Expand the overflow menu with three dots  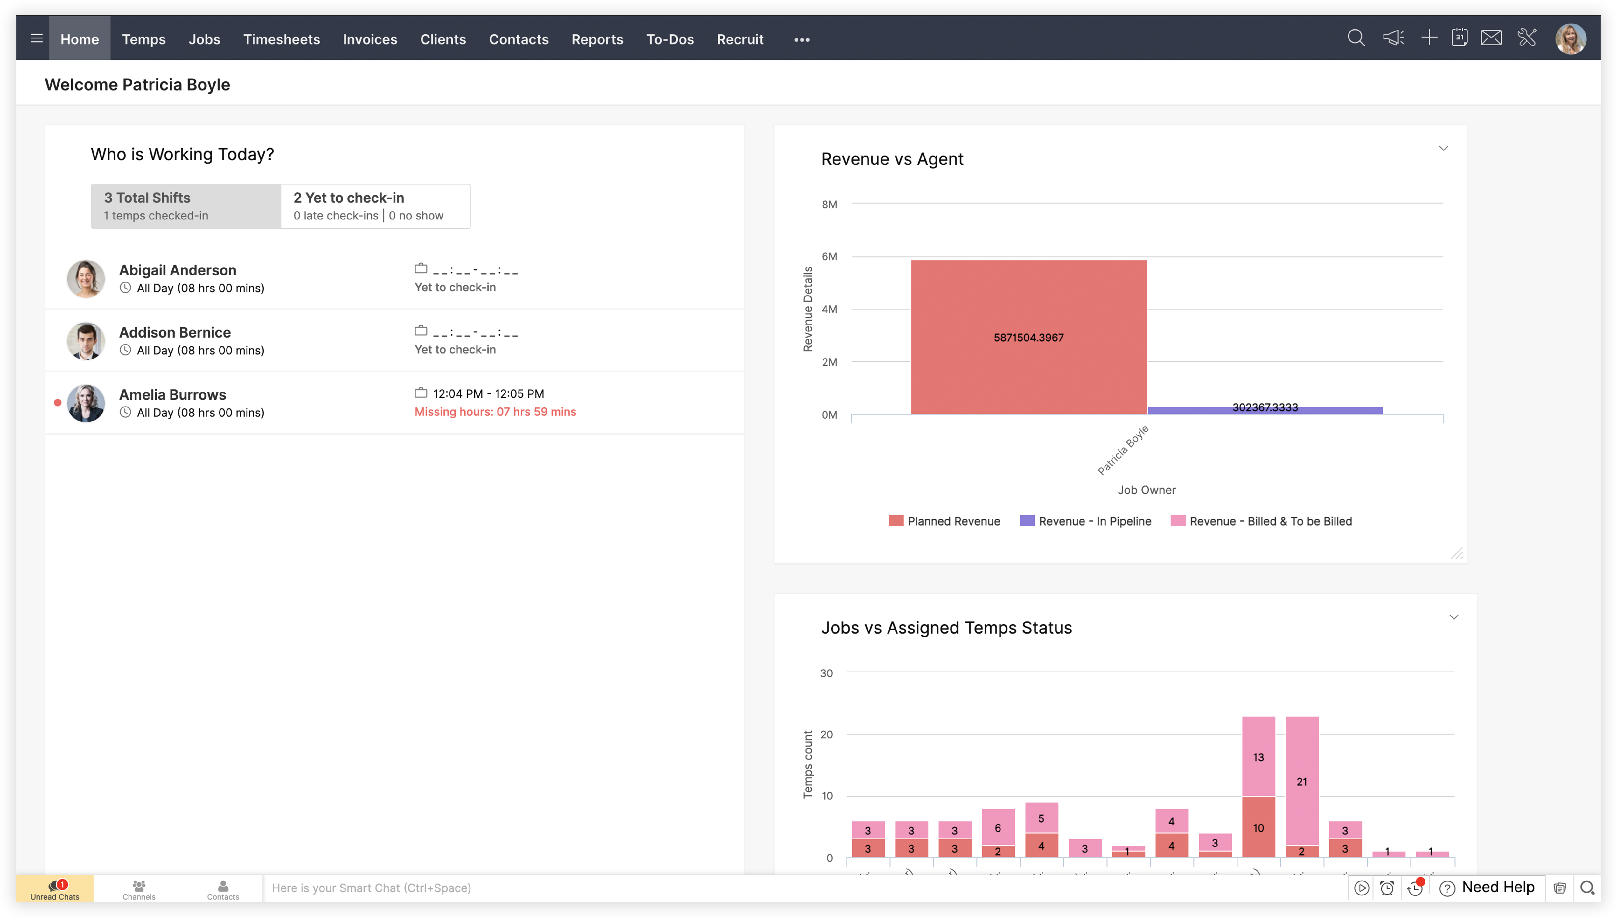point(801,39)
